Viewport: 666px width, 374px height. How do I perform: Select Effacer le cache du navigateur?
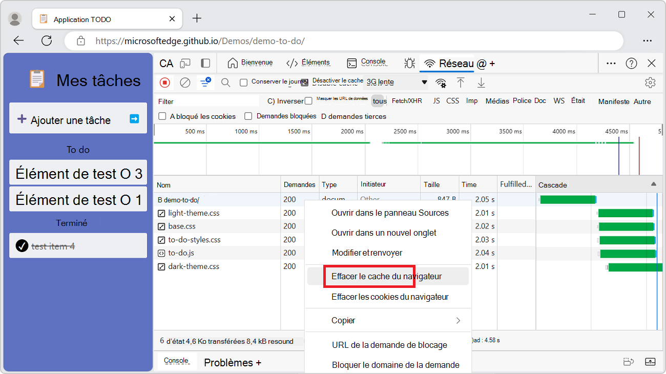coord(387,277)
